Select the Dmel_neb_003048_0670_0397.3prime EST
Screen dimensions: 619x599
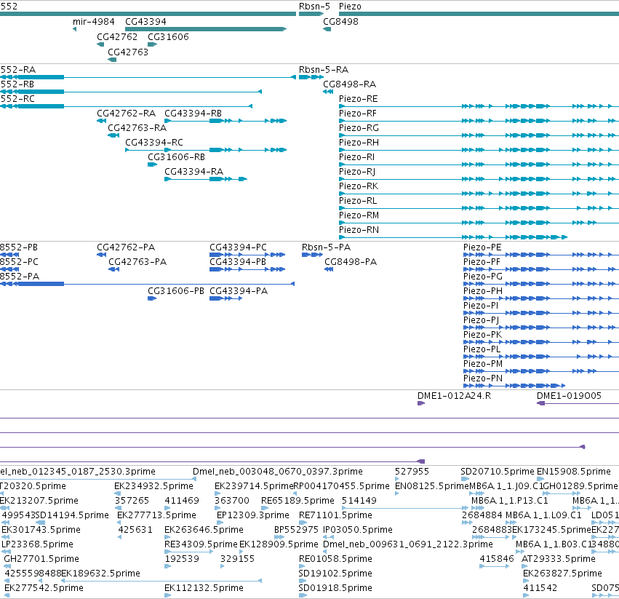(278, 472)
